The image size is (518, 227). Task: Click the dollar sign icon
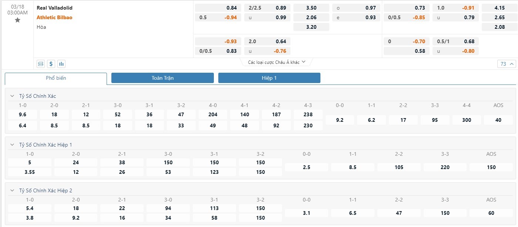51,64
